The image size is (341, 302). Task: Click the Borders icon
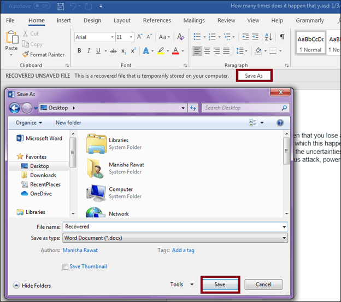(273, 51)
